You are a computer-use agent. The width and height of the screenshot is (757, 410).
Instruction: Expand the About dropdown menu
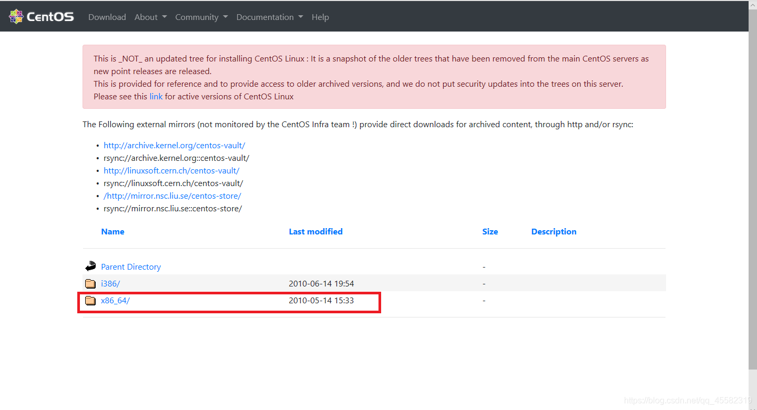coord(150,17)
